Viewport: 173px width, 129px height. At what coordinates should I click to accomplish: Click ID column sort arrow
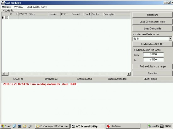click(16, 14)
